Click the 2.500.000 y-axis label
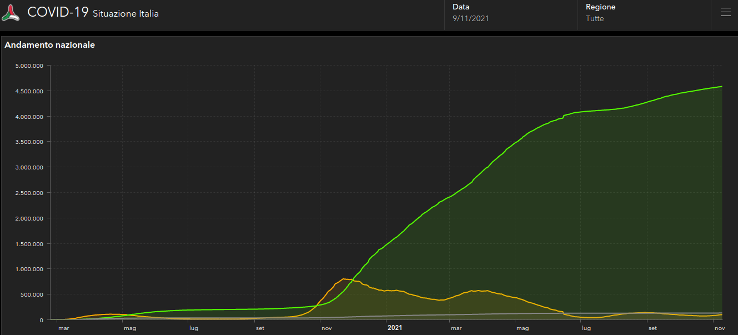 30,193
